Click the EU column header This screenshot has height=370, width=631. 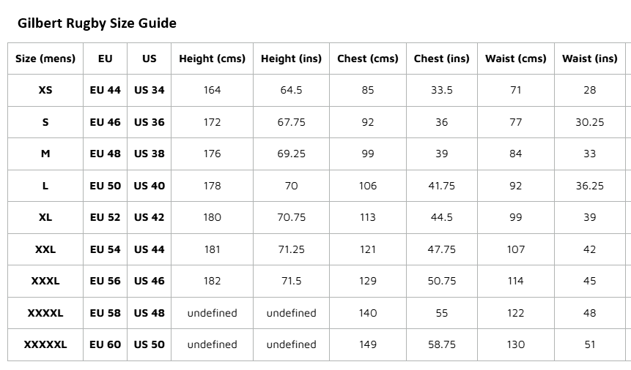(105, 58)
